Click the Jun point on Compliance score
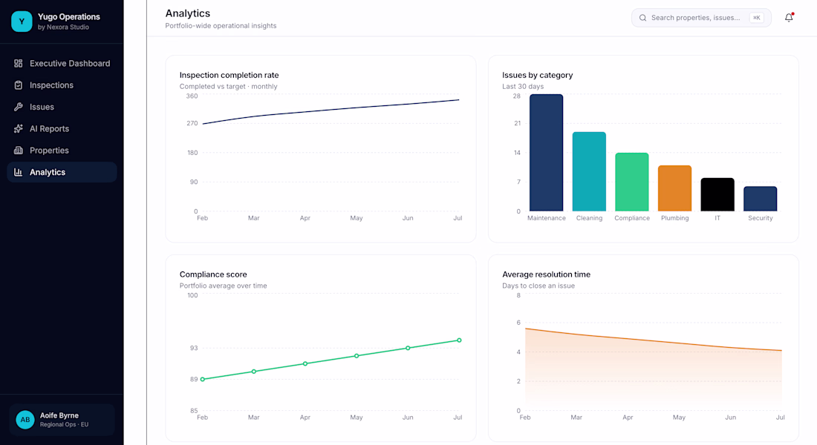The width and height of the screenshot is (817, 445). 408,348
